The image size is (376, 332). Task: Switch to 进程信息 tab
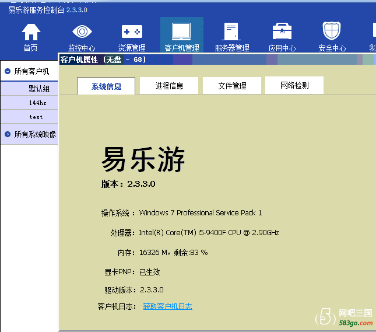(x=169, y=85)
